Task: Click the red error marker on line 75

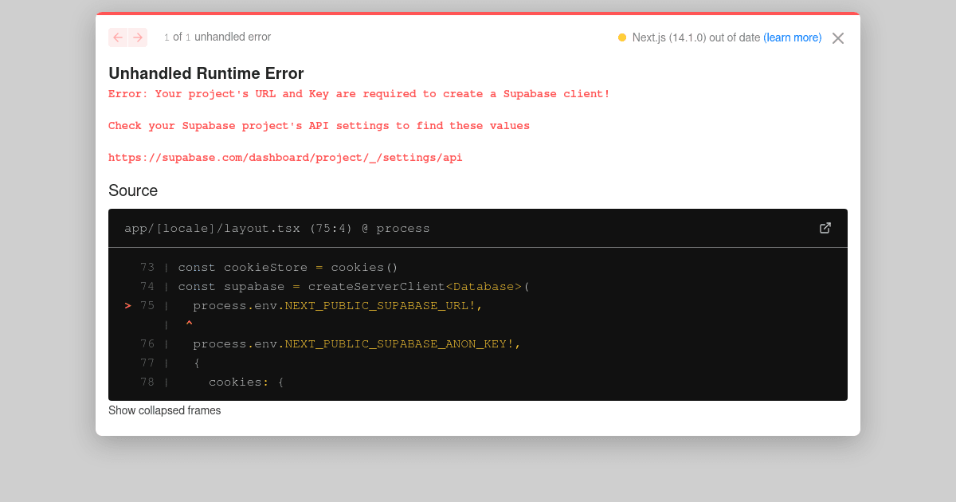Action: pyautogui.click(x=127, y=305)
